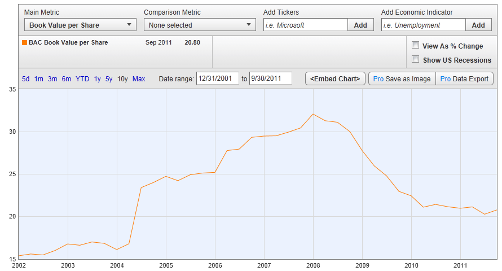Click the Add Tickers input field
Screen dimensions: 502x271
click(x=306, y=25)
